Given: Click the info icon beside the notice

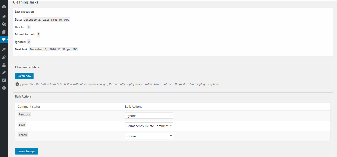Looking at the screenshot, I should coord(17,84).
